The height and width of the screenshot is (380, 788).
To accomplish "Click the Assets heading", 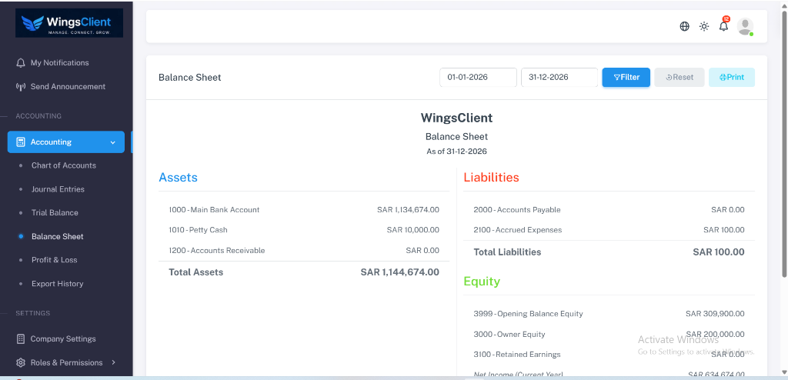I will [178, 178].
